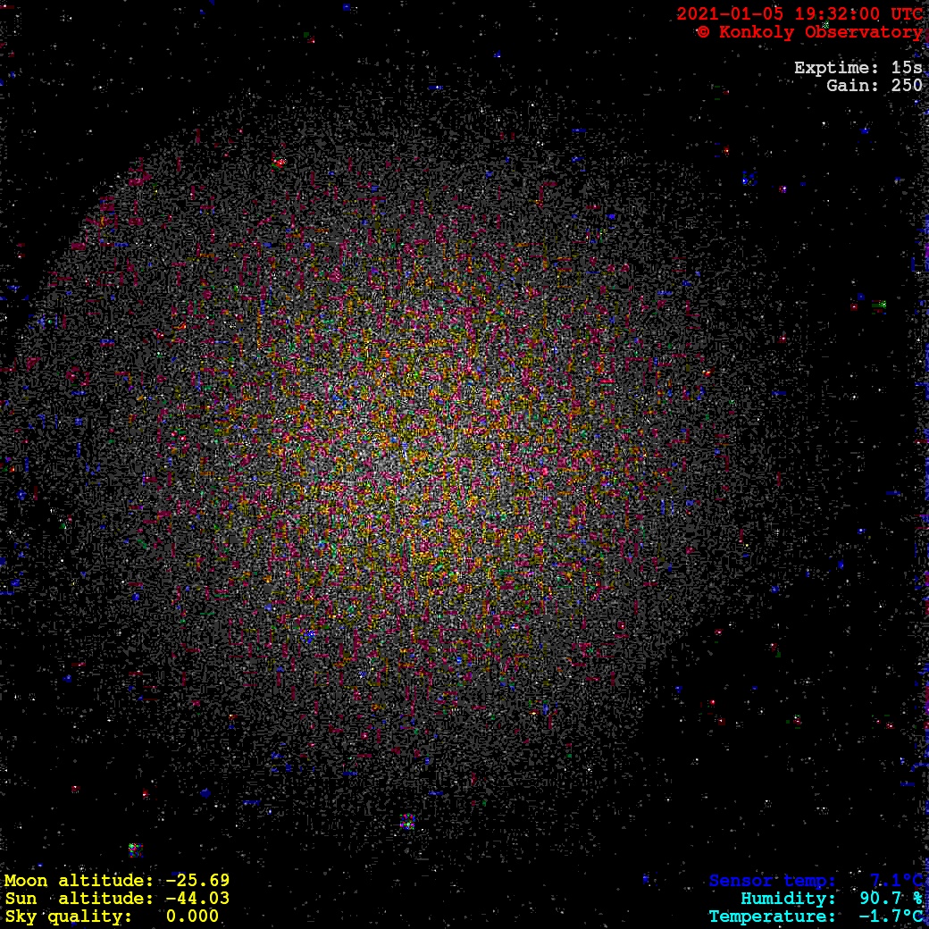929x929 pixels.
Task: Click the 15s exposure time value
Action: tap(907, 68)
